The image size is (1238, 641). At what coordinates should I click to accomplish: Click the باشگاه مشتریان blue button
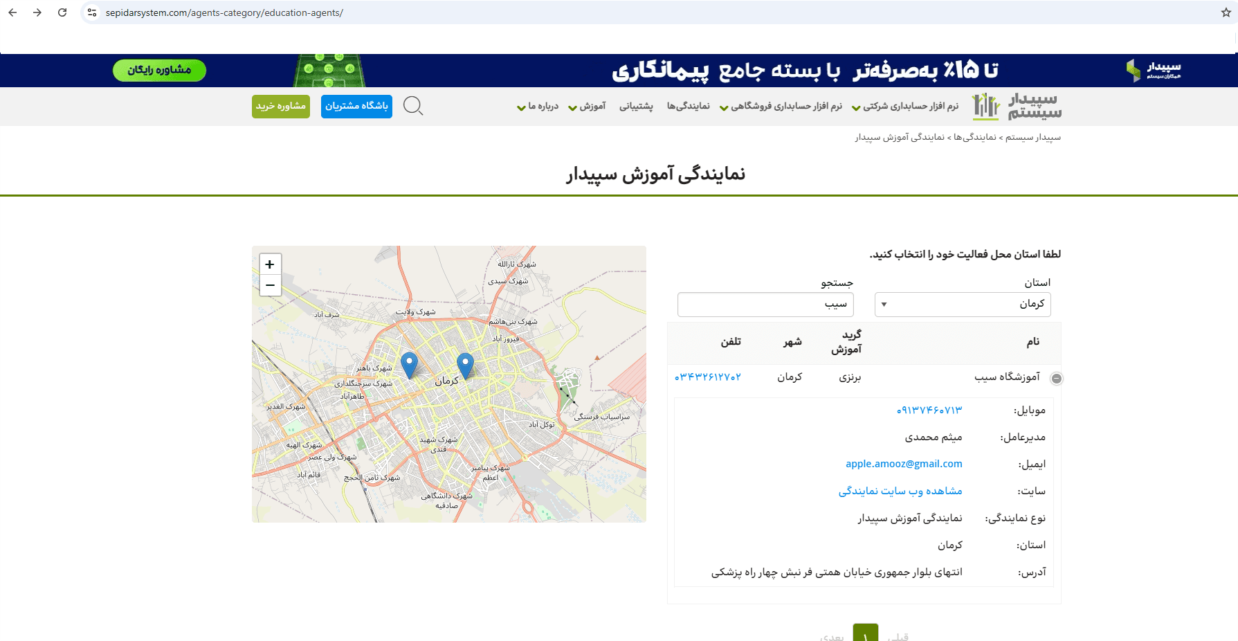356,106
